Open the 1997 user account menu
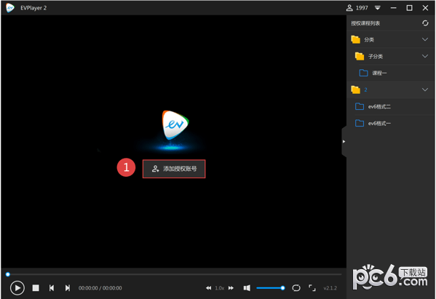 pyautogui.click(x=357, y=8)
